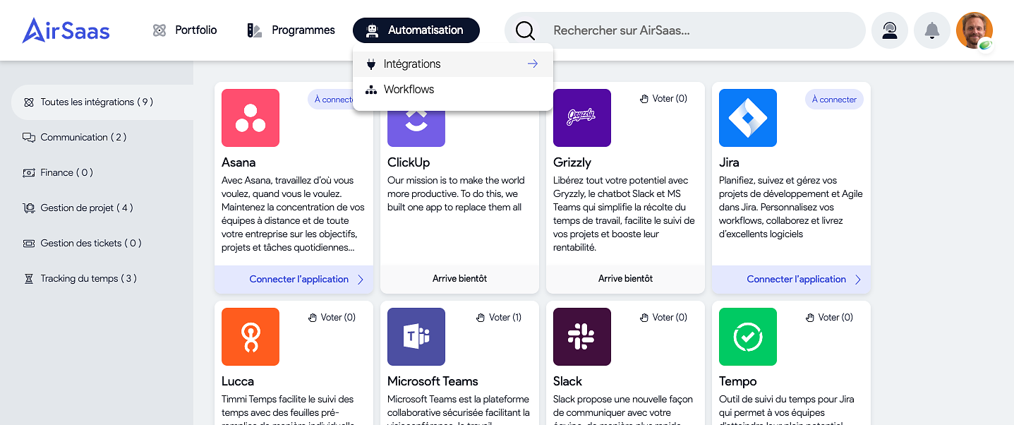The image size is (1014, 425).
Task: Click the Grizzly card title
Action: coord(572,162)
